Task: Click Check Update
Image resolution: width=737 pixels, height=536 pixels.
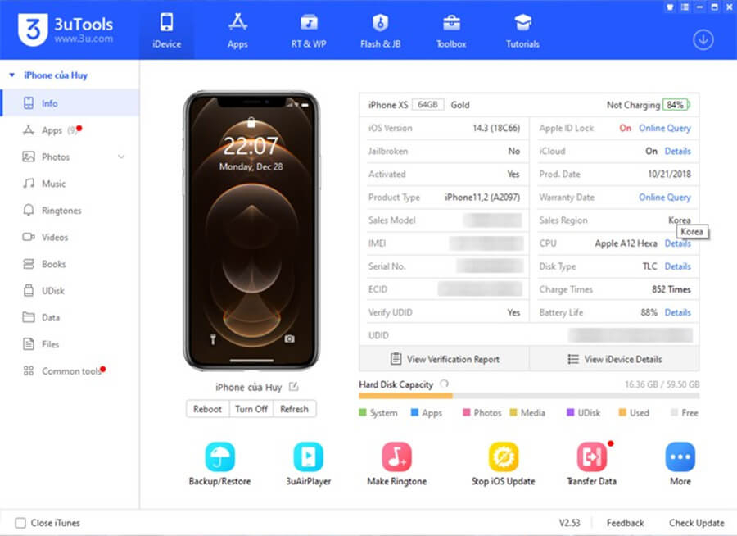Action: [697, 523]
